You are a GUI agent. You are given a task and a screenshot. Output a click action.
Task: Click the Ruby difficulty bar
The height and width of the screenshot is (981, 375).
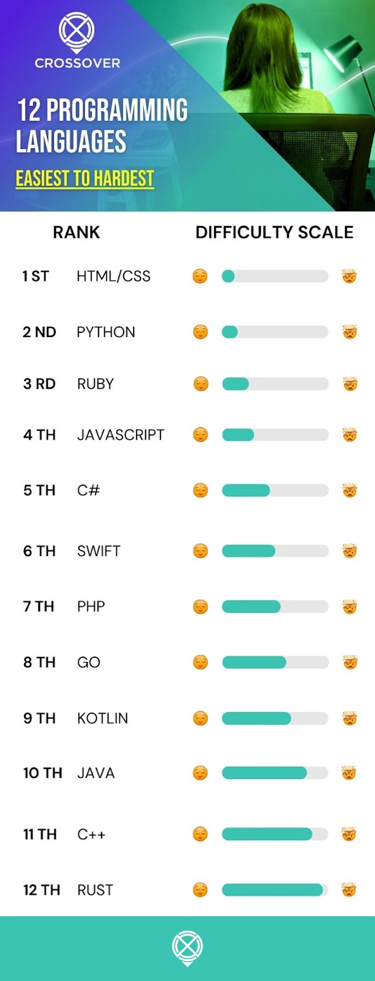pyautogui.click(x=275, y=384)
